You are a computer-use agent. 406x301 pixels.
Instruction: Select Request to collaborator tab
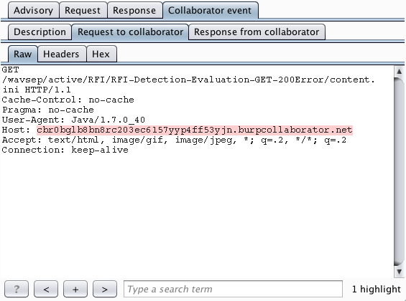point(130,32)
